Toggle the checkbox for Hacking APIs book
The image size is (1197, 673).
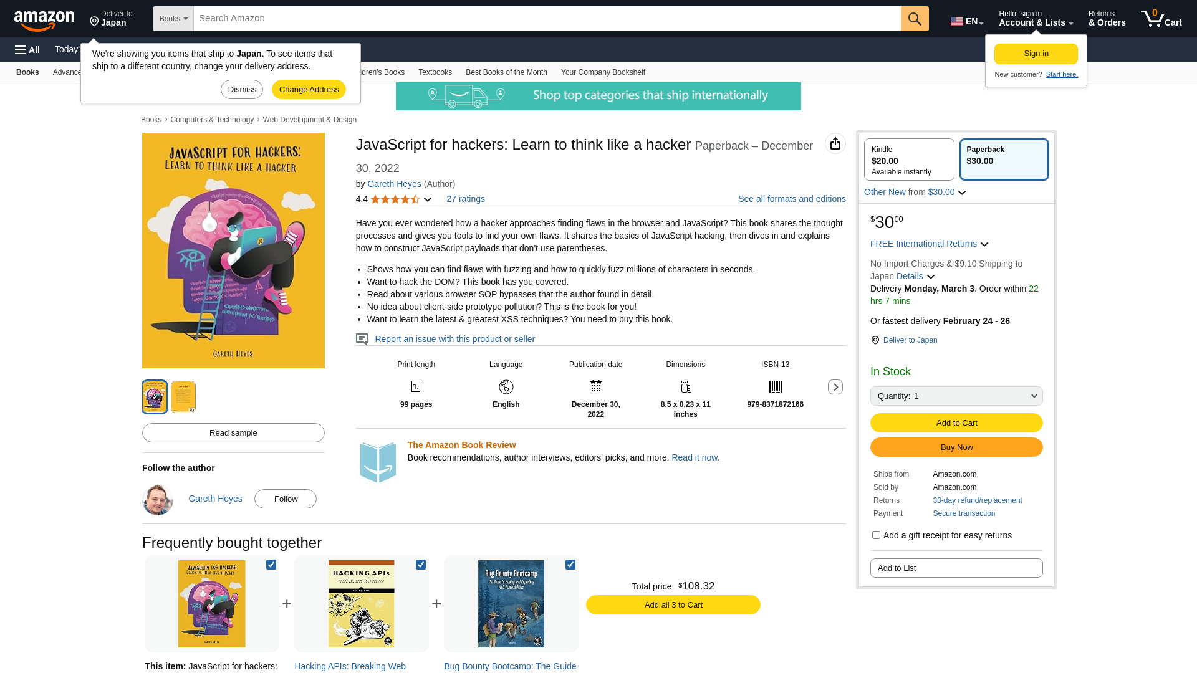pos(420,565)
